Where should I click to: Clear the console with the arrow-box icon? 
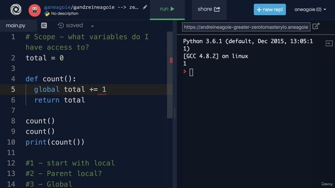(x=329, y=43)
